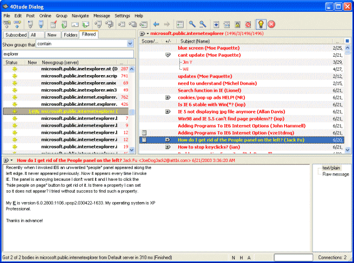
Task: Expand 'IE 5 not displaying jpg' thread
Action: [x=168, y=111]
